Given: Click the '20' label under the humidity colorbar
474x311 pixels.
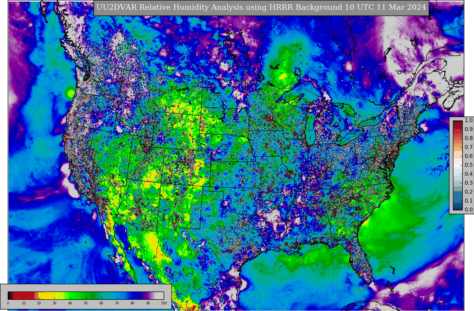Looking at the screenshot, I should point(39,303).
